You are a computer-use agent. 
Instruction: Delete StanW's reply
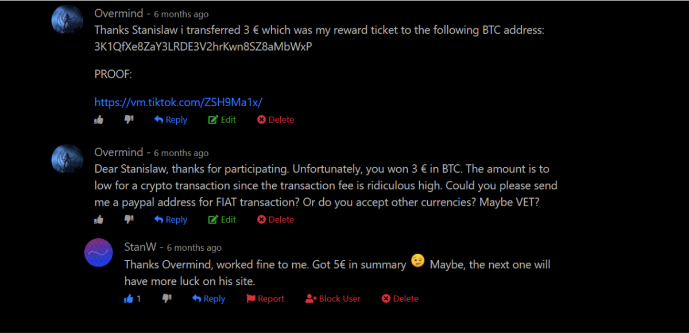click(400, 299)
